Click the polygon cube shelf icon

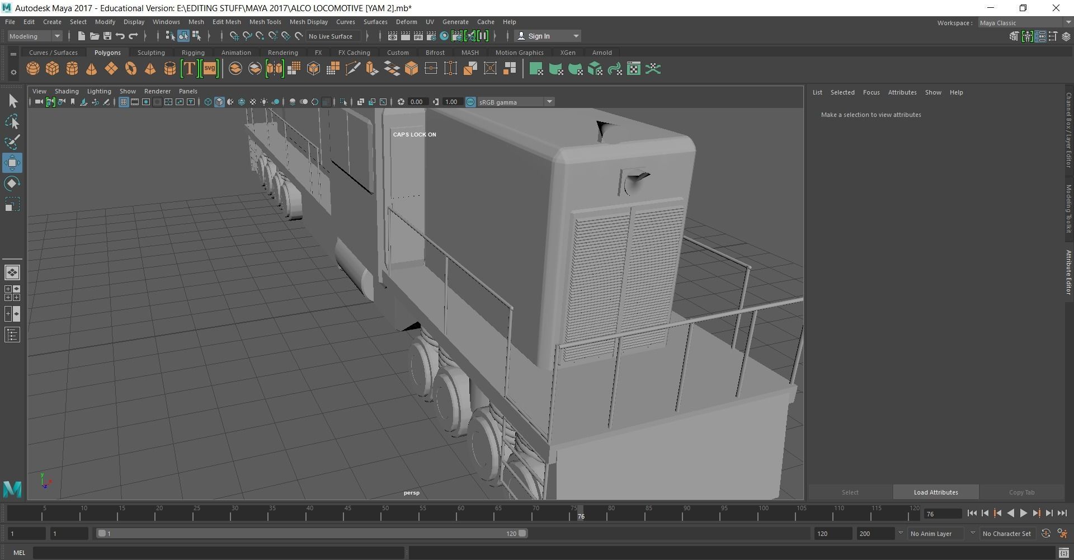53,69
